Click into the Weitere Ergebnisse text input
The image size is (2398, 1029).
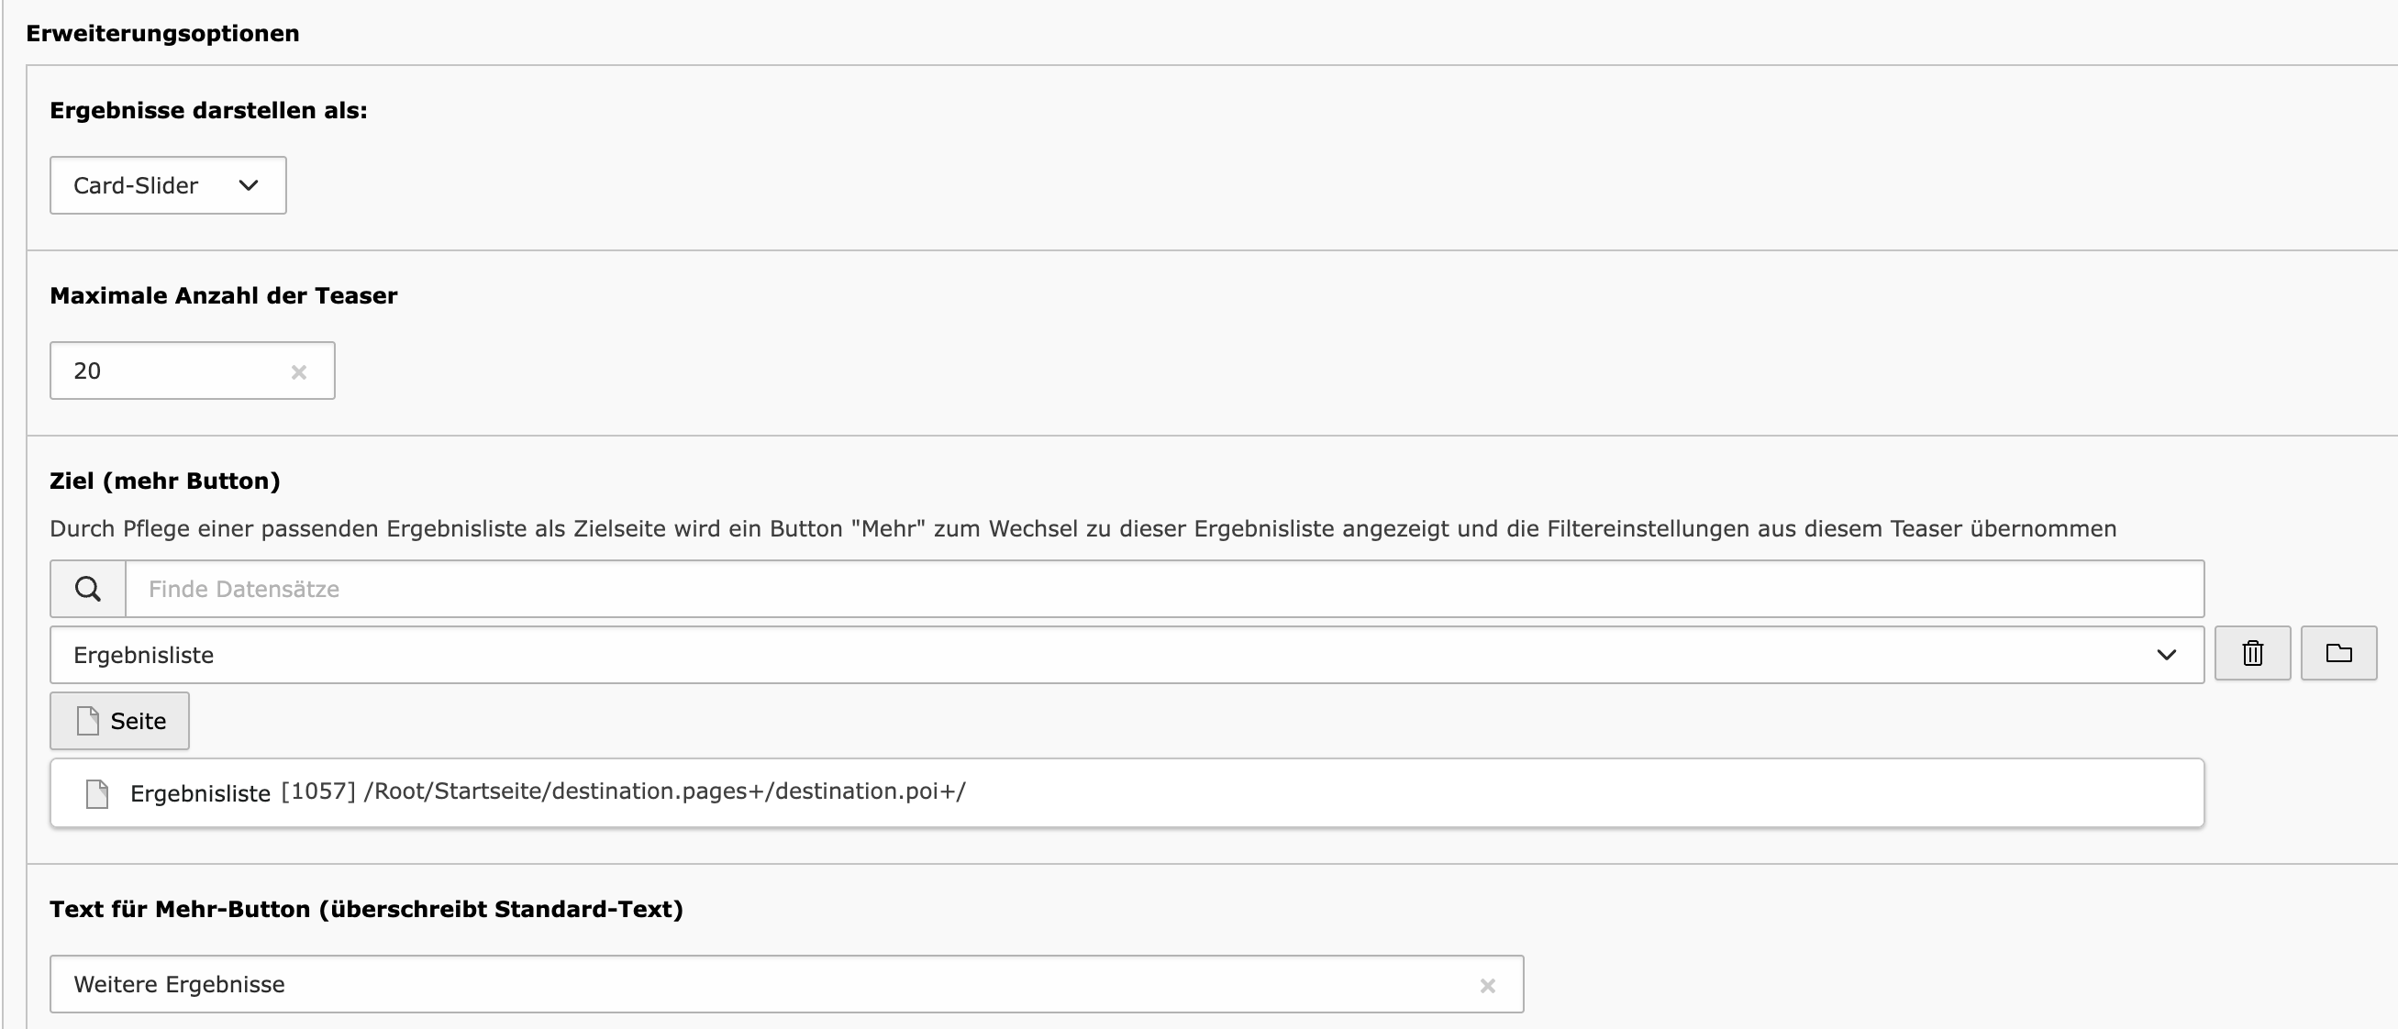click(x=745, y=984)
